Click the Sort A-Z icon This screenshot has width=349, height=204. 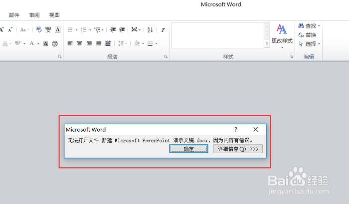click(x=150, y=29)
